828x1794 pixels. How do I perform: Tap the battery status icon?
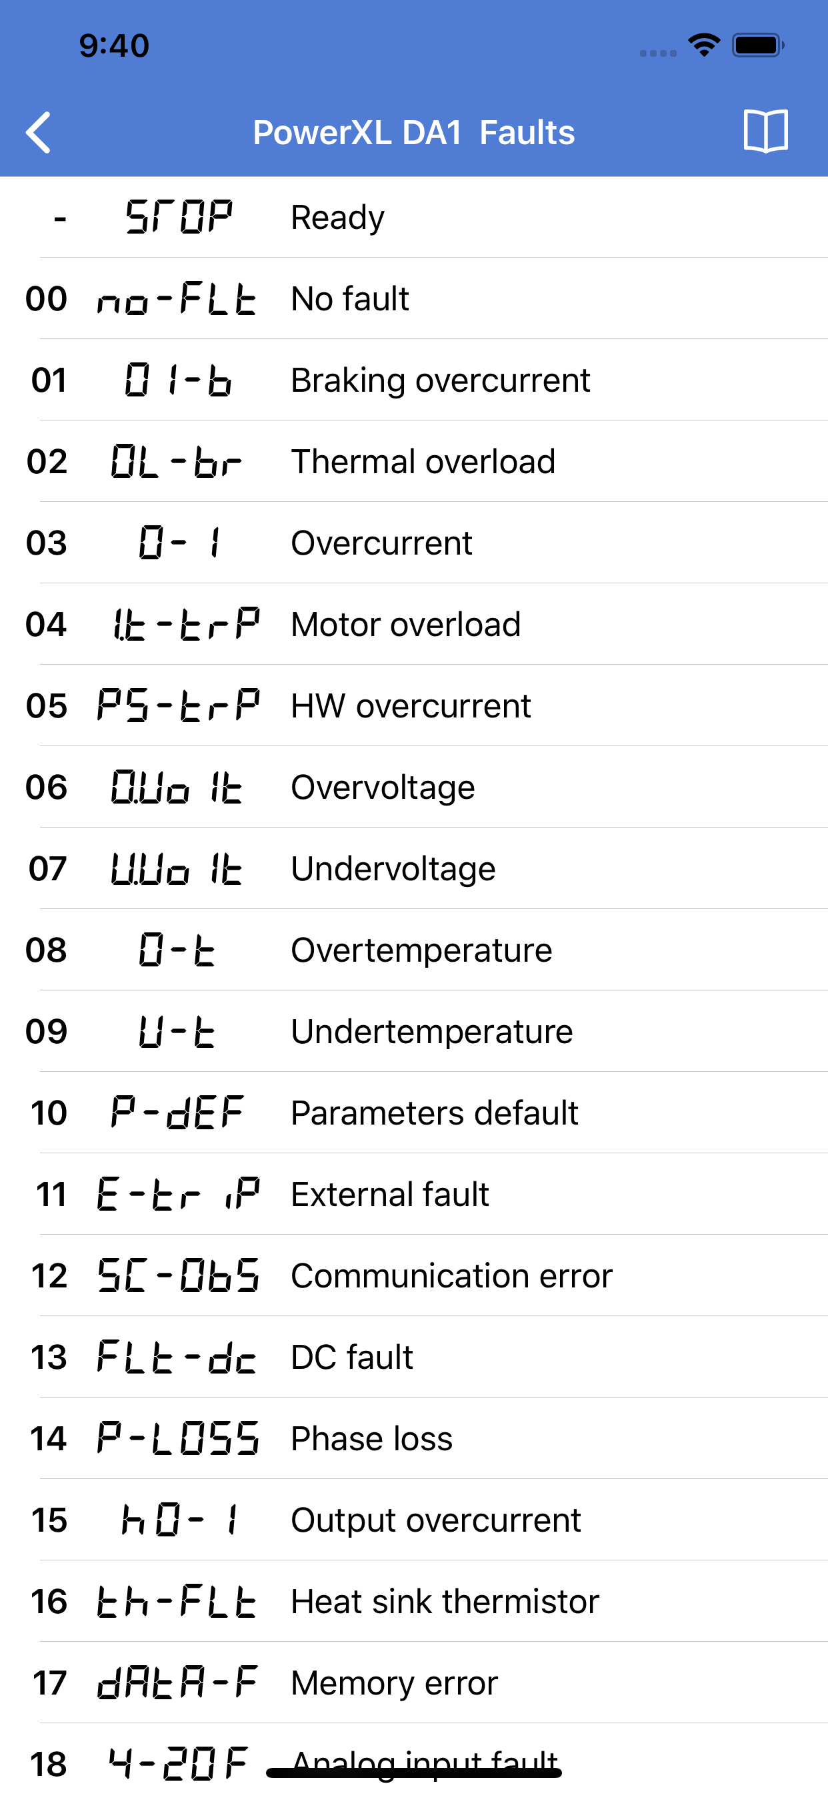[x=756, y=44]
